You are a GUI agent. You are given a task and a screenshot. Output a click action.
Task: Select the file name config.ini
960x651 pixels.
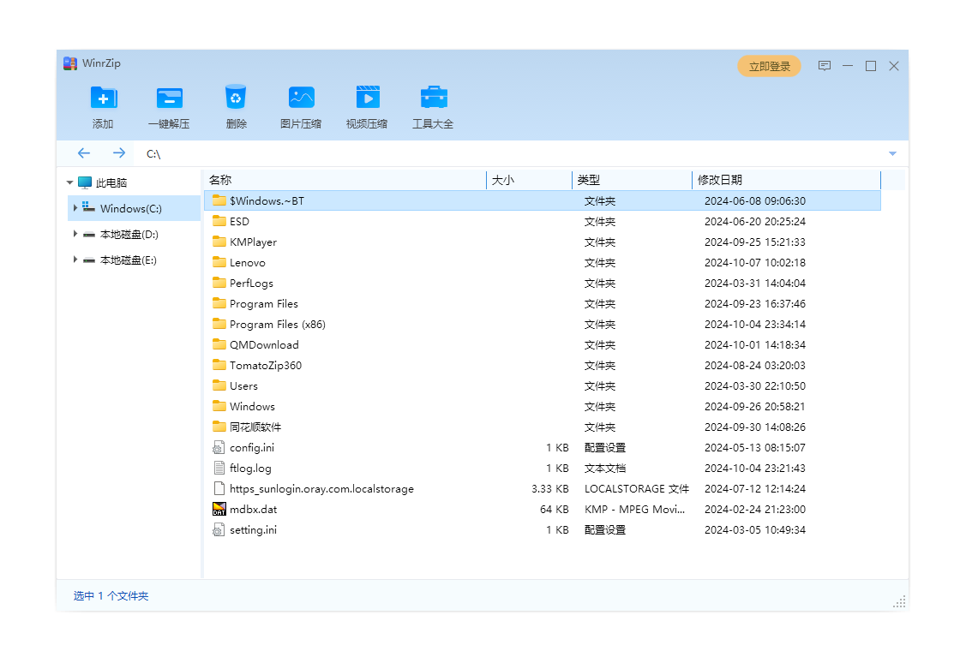252,448
